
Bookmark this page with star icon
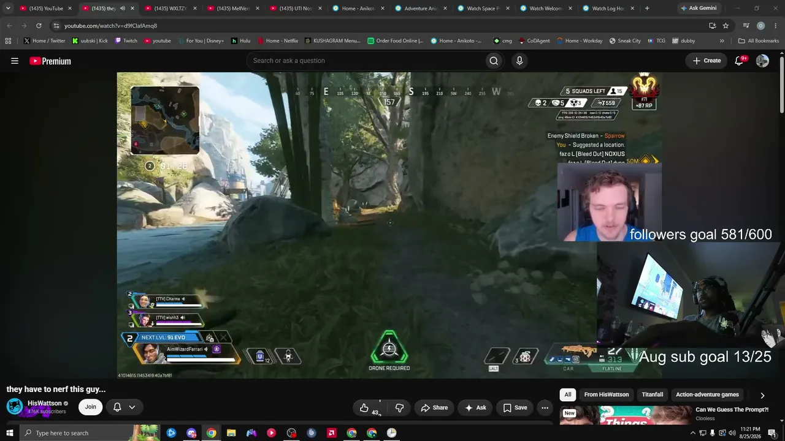pyautogui.click(x=726, y=26)
